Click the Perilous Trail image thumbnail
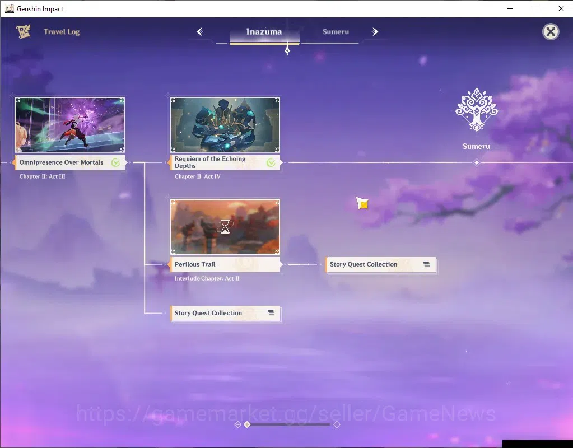This screenshot has height=448, width=573. pos(225,227)
